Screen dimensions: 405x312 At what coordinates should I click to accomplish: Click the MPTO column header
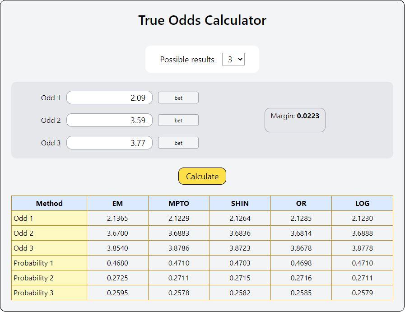pos(179,203)
